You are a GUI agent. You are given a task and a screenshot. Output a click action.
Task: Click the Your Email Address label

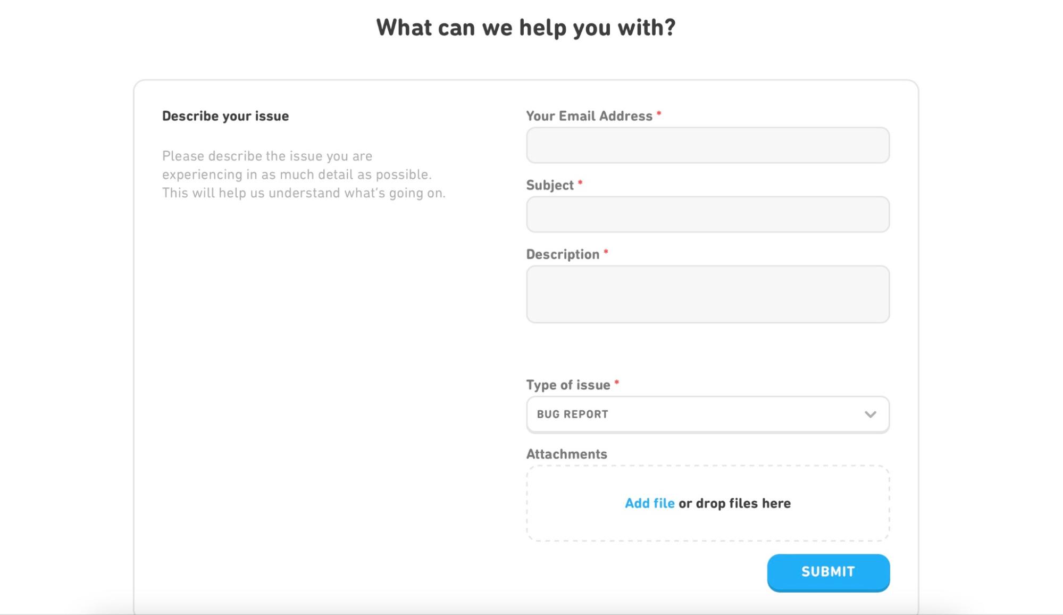[x=589, y=115]
